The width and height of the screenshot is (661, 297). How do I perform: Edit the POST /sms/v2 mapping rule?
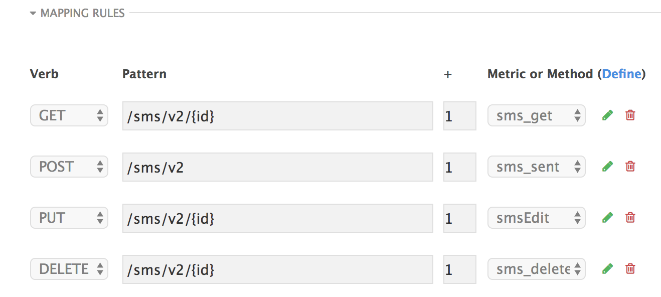(x=607, y=167)
